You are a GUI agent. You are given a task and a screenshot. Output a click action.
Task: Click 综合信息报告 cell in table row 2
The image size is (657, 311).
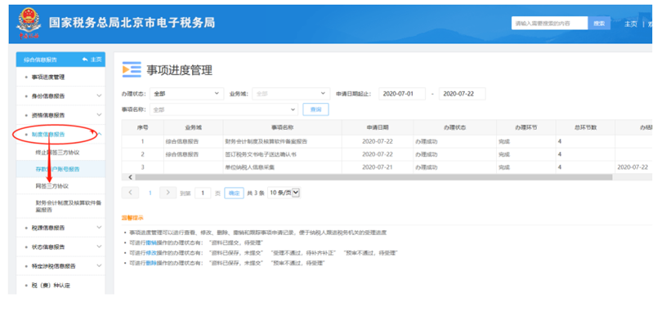(x=182, y=154)
